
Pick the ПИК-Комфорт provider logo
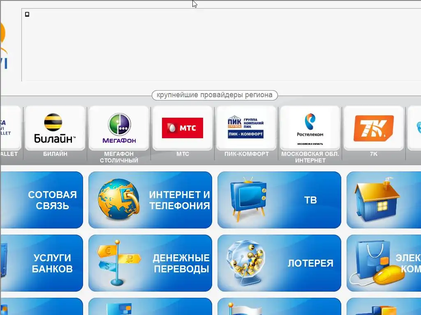246,128
